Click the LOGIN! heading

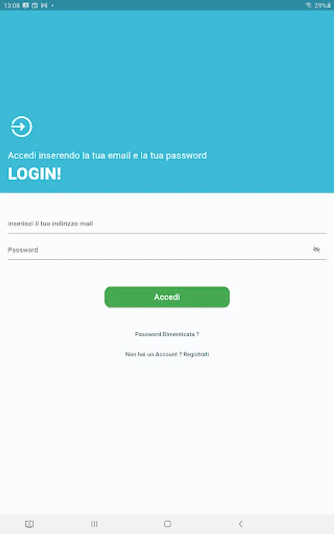click(x=34, y=174)
